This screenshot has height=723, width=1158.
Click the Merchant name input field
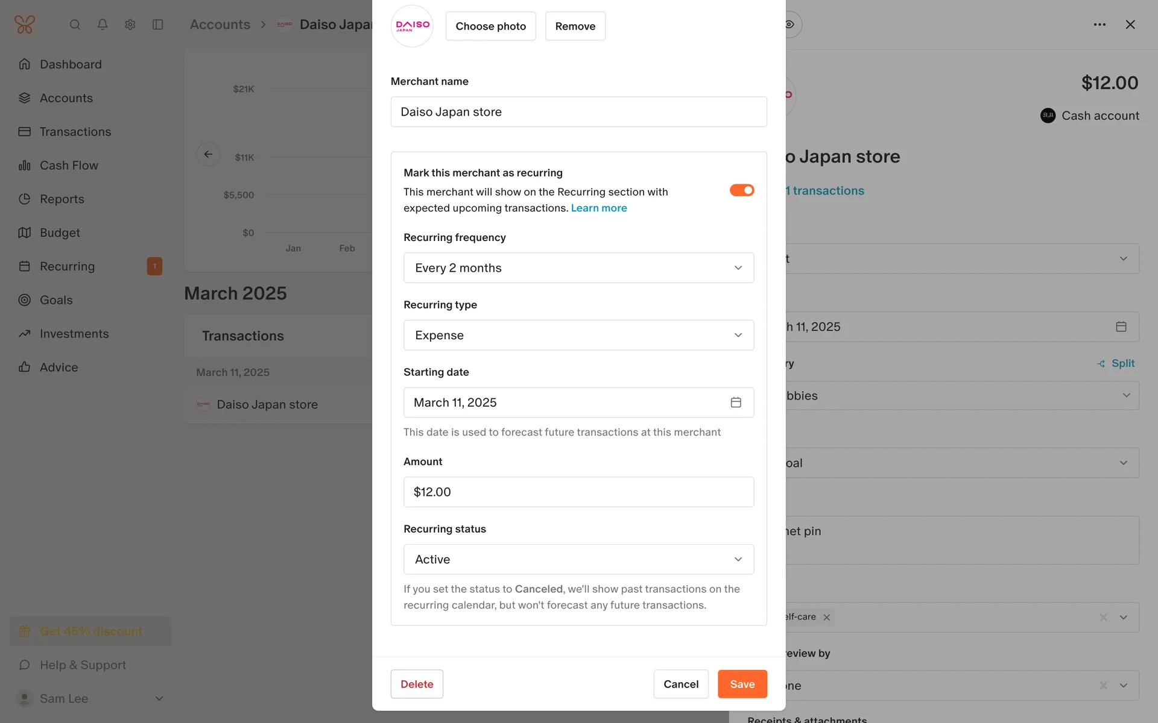click(x=578, y=112)
